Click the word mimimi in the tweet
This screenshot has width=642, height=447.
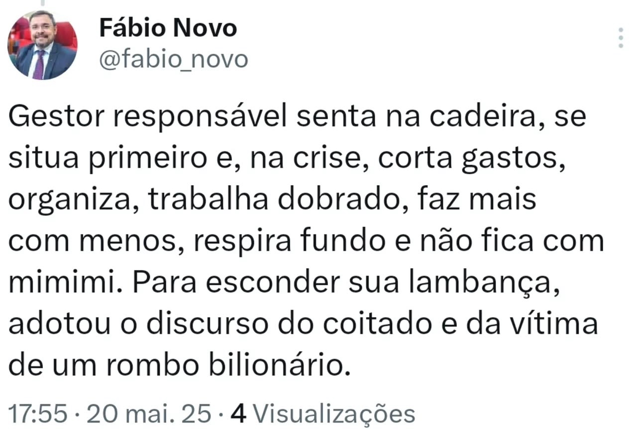(x=66, y=283)
